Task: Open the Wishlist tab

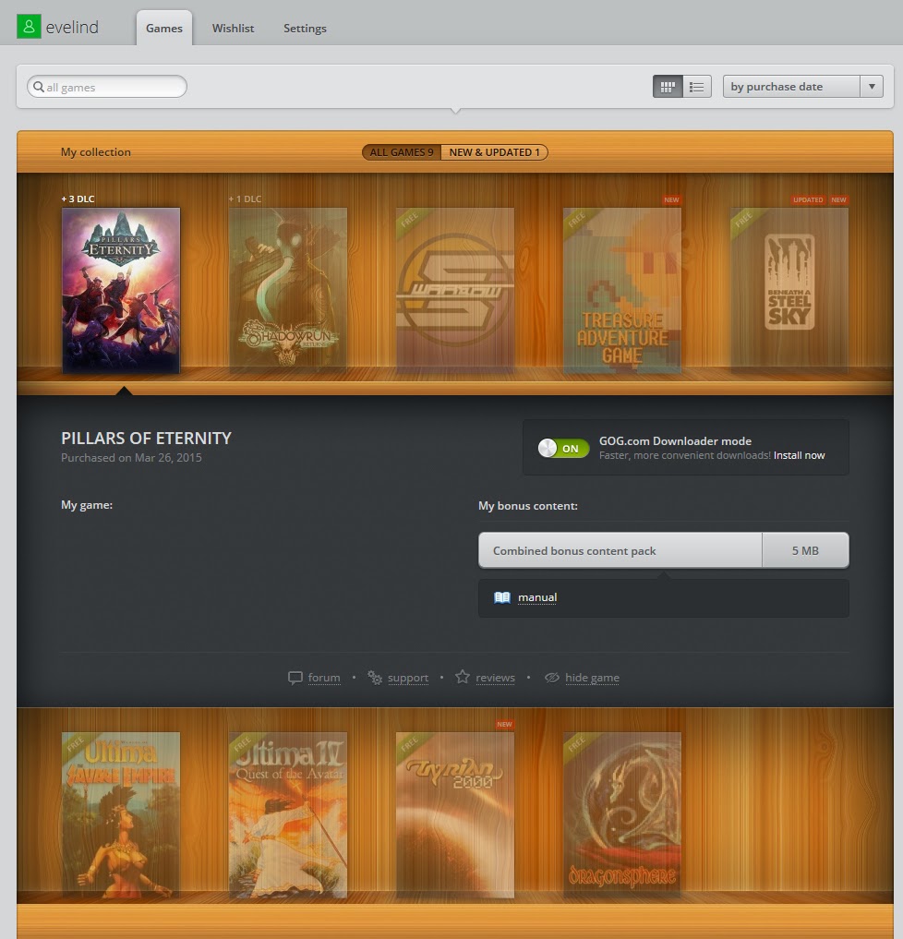Action: [x=233, y=28]
